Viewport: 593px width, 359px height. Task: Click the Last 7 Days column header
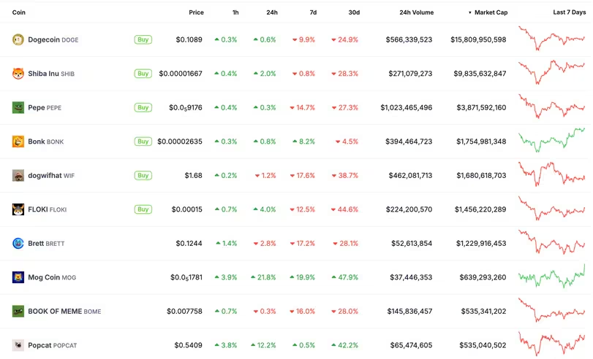[569, 12]
